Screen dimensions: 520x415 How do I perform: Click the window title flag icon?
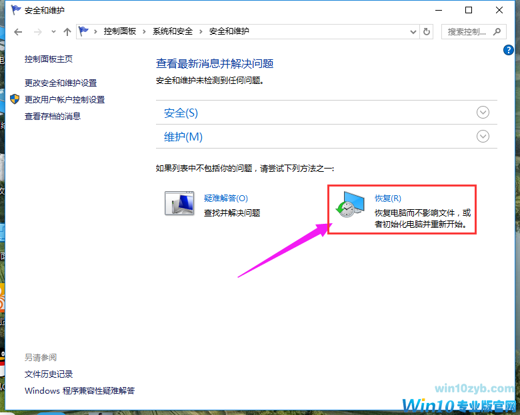(15, 10)
